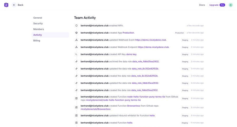237x127 pixels.
Task: Select the Activity sidebar item
Action: pos(37,35)
